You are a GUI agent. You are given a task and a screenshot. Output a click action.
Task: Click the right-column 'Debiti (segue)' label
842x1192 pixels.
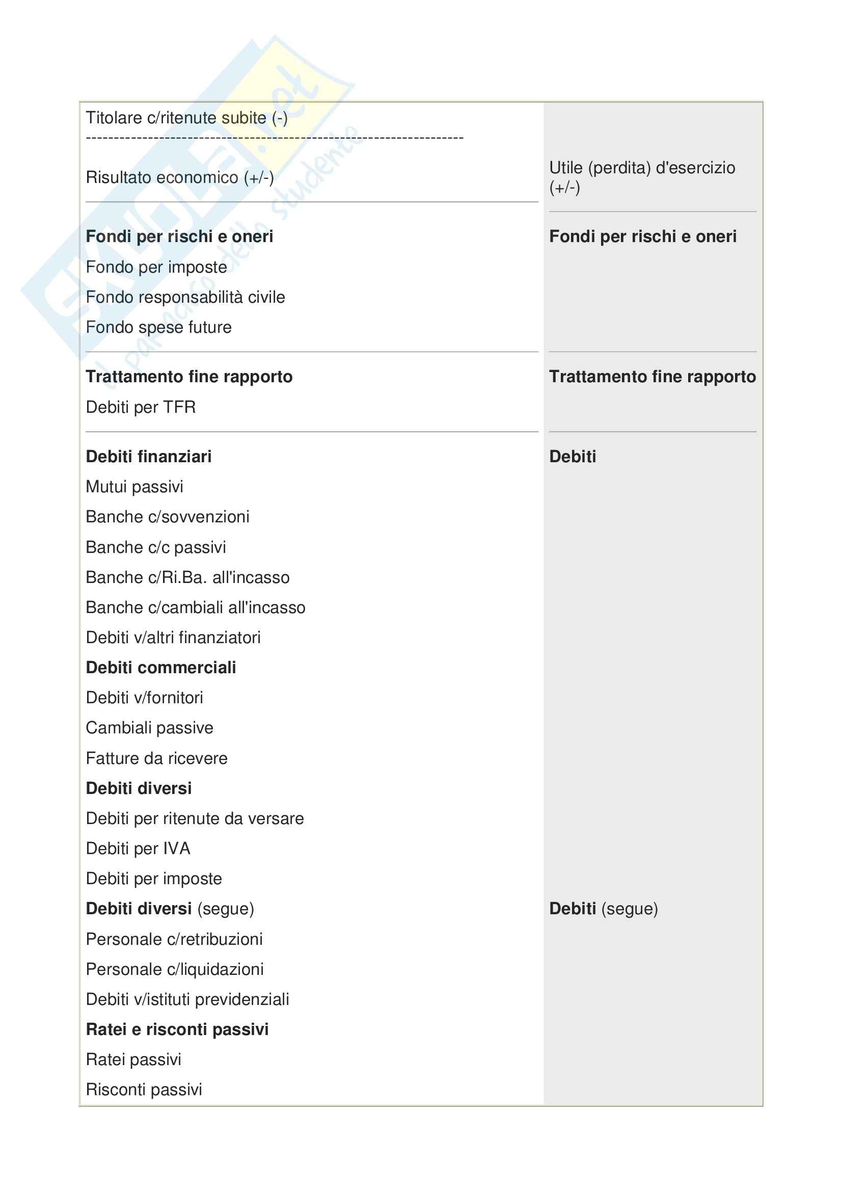point(603,909)
